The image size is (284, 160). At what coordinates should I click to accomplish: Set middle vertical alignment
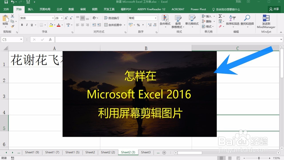(x=82, y=18)
